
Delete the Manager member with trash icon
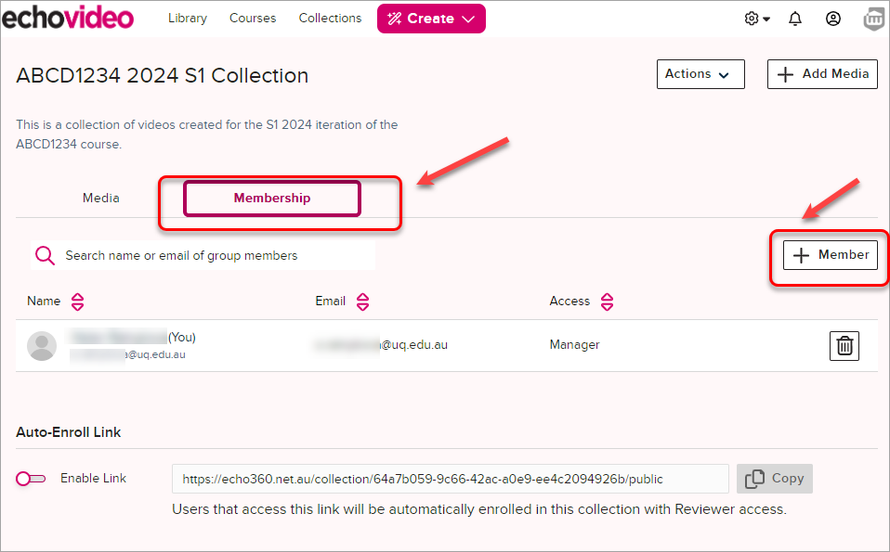pos(844,346)
